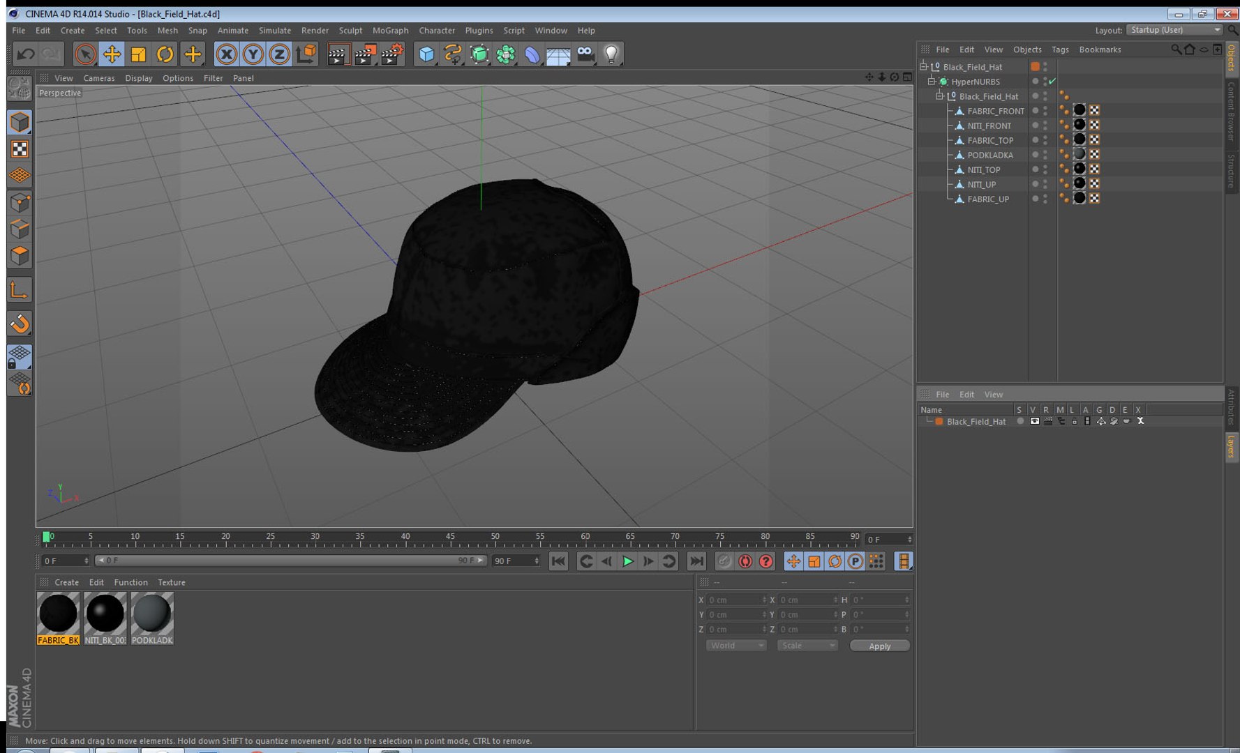
Task: Collapse the HyperNURBS object
Action: click(x=932, y=81)
